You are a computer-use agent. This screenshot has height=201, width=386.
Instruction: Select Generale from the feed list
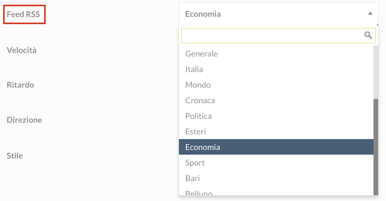276,54
